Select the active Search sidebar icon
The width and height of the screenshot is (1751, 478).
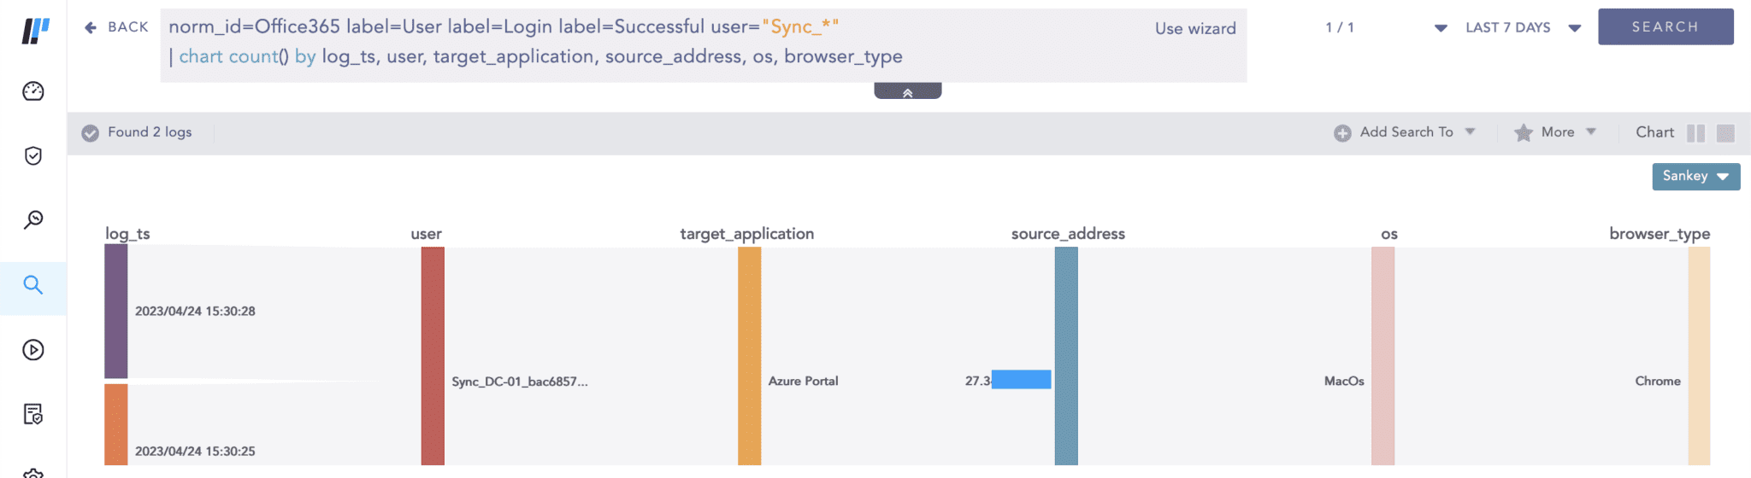[x=33, y=285]
